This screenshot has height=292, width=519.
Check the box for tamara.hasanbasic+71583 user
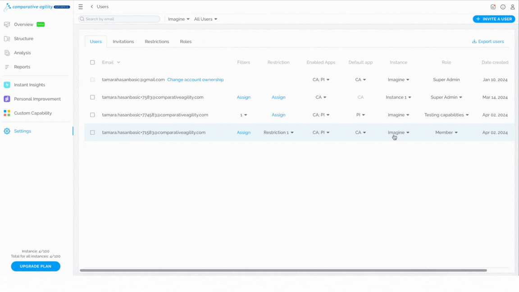click(x=92, y=132)
